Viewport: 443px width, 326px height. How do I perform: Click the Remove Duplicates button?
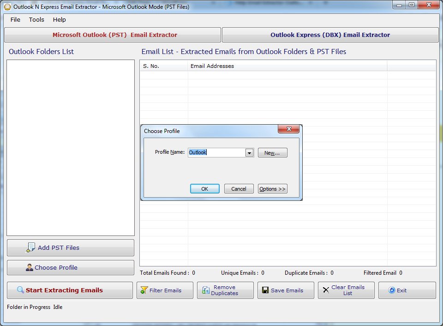225,290
